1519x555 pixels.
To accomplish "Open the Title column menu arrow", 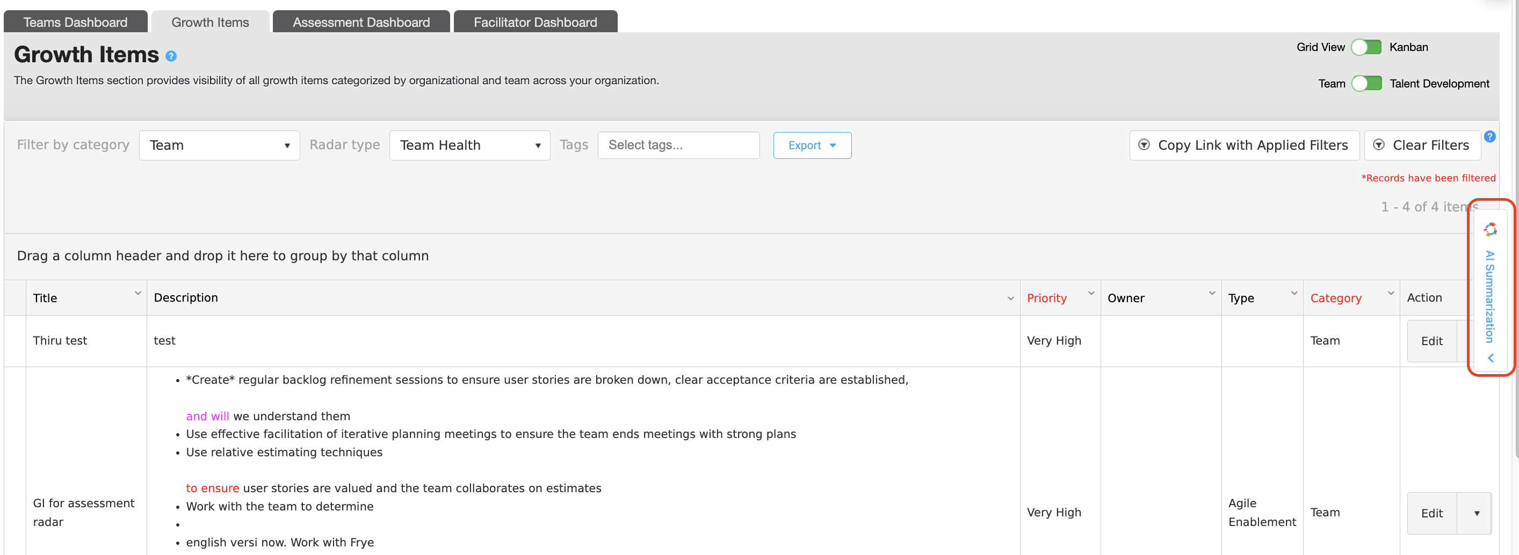I will pyautogui.click(x=138, y=294).
